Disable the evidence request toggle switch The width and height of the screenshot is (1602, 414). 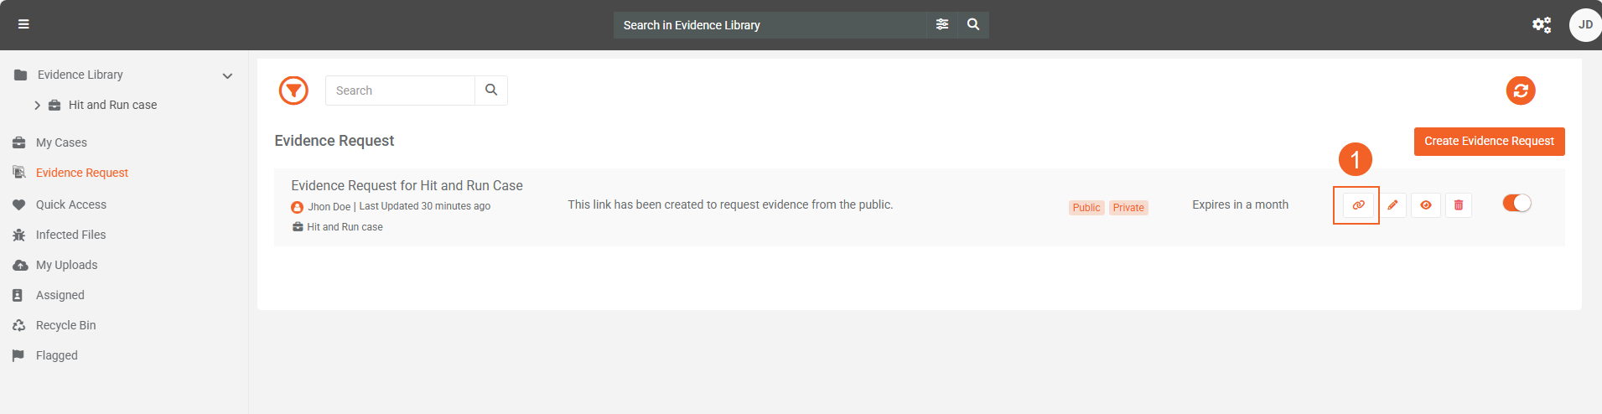click(x=1516, y=203)
